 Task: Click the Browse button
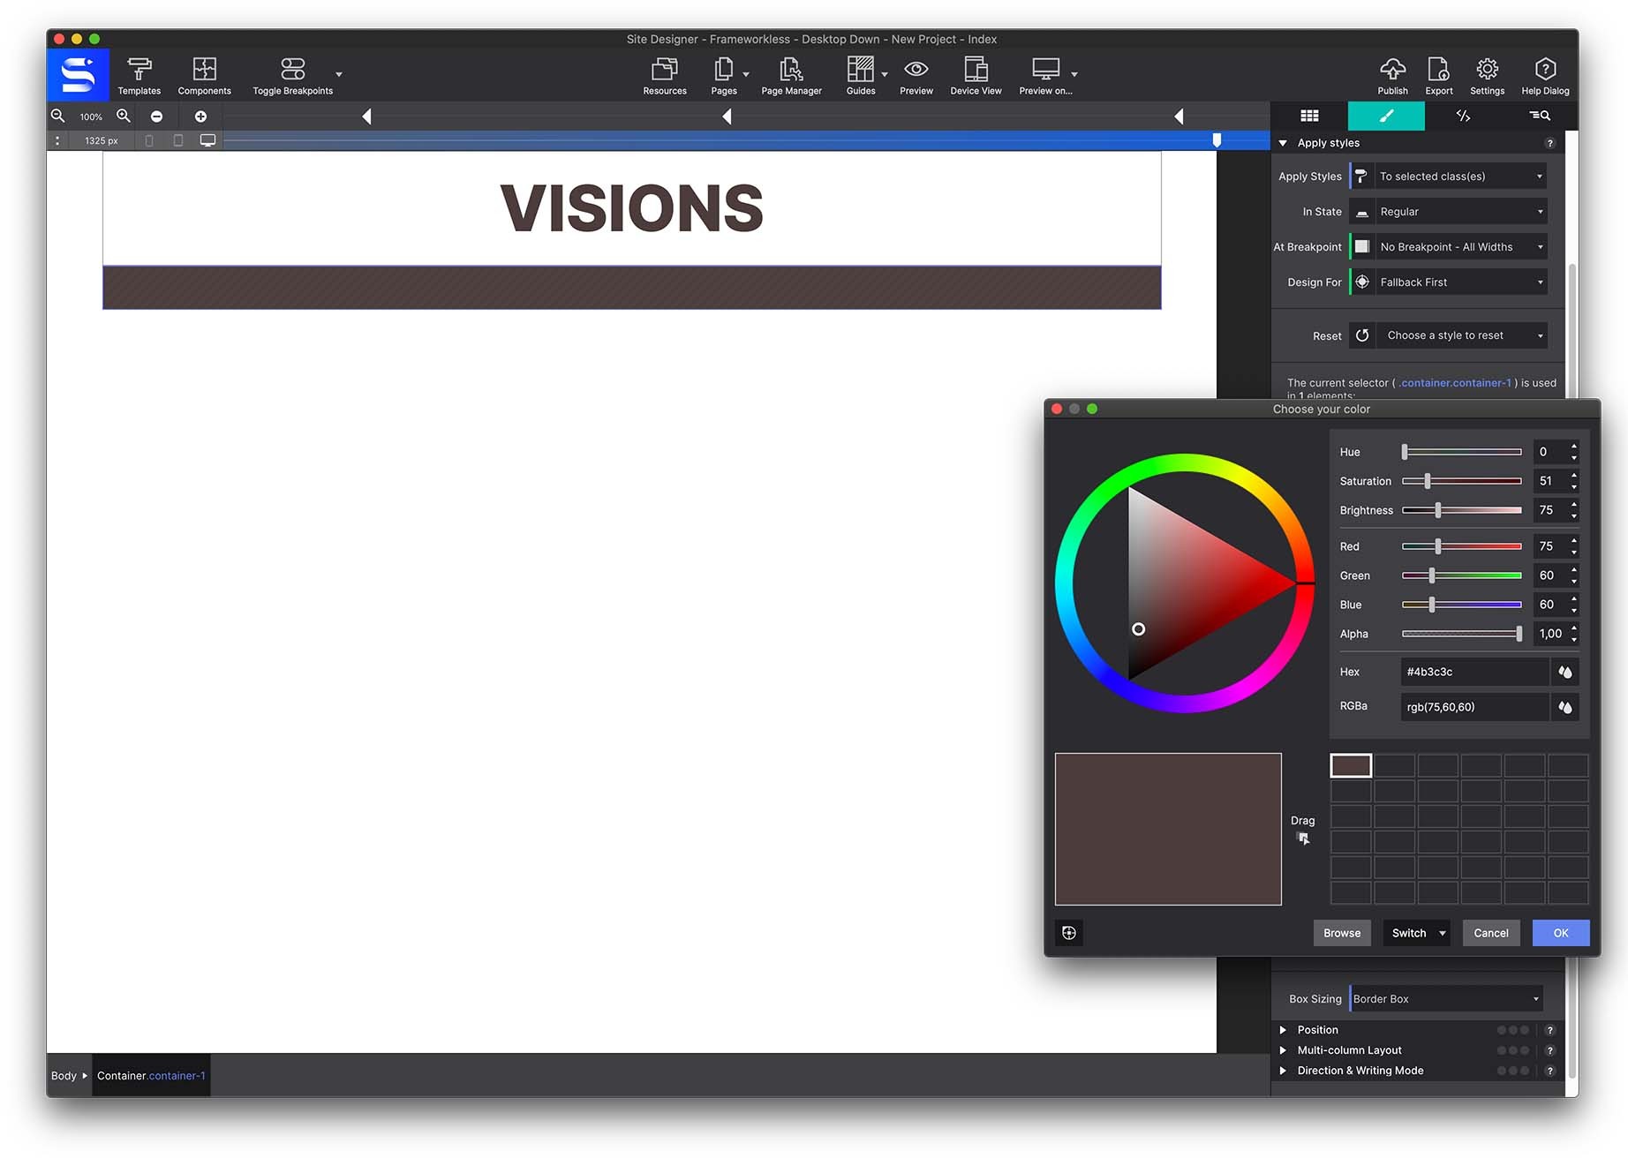point(1341,933)
